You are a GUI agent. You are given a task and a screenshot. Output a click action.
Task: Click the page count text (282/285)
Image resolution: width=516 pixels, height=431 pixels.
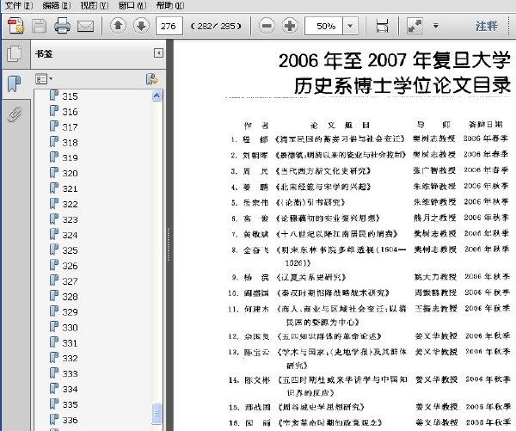[x=216, y=26]
